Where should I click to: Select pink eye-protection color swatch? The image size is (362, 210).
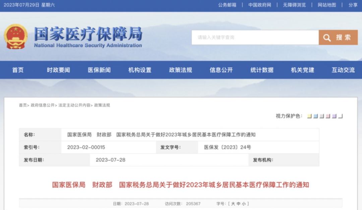click(x=328, y=116)
